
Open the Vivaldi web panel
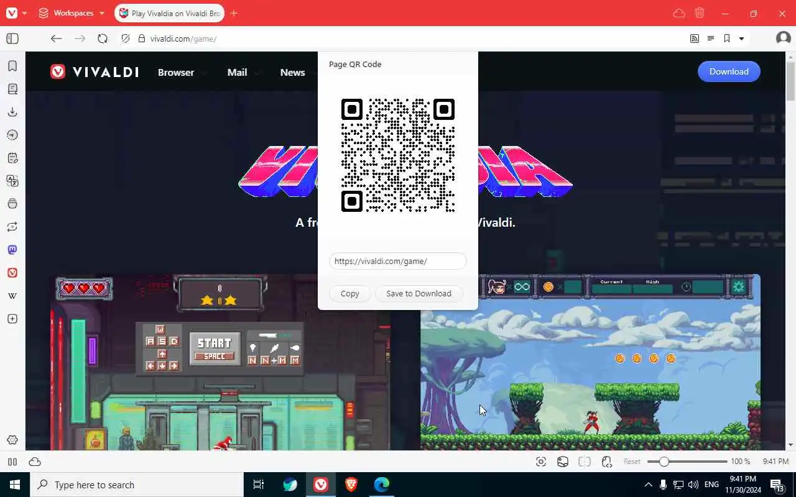(12, 273)
